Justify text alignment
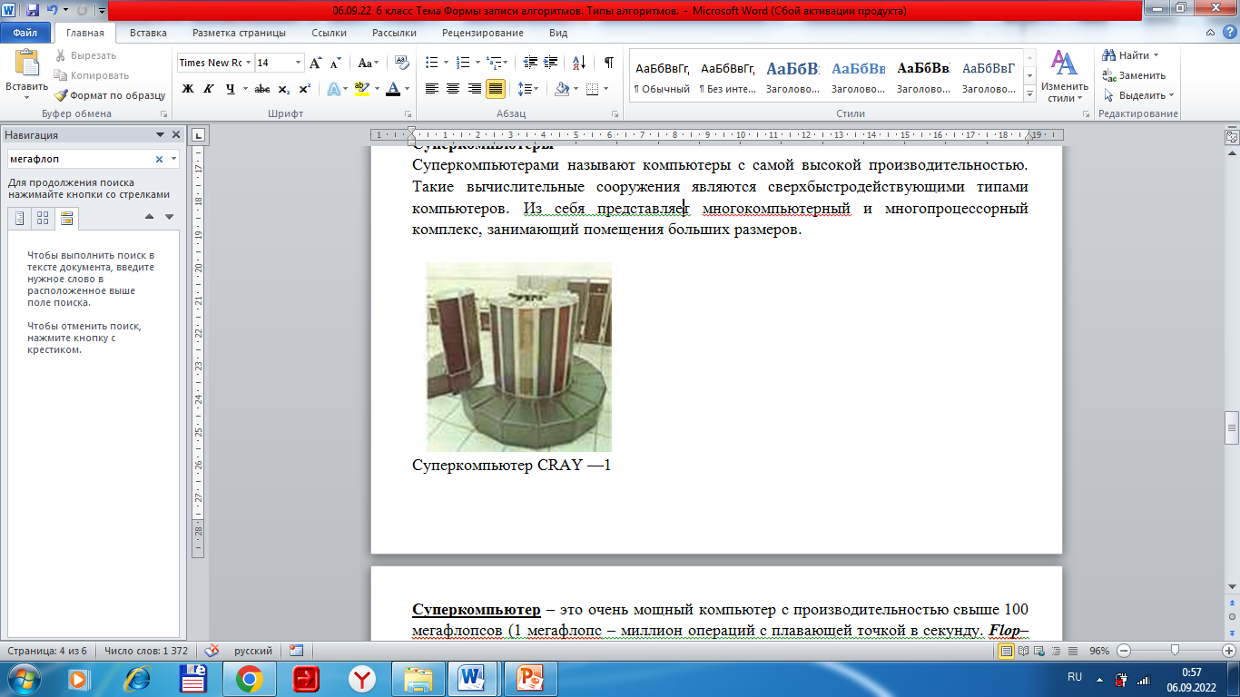 click(496, 89)
